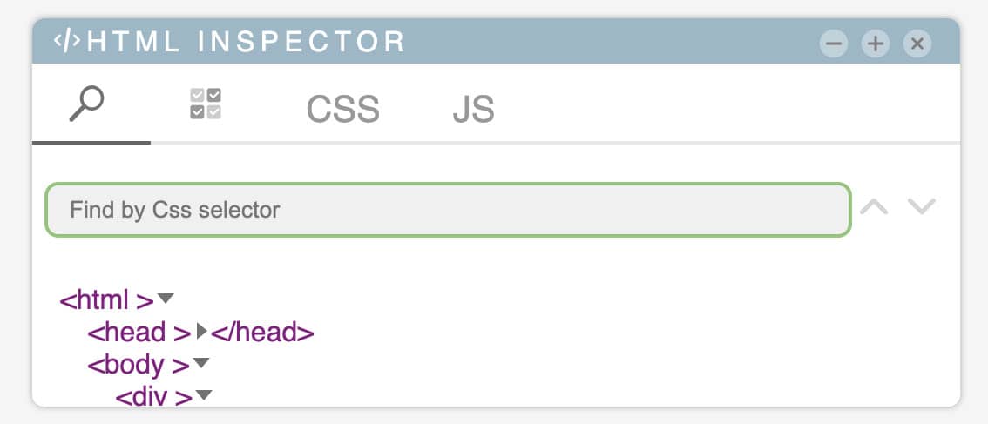This screenshot has width=988, height=424.
Task: Jump to previous match with up chevron
Action: 874,206
